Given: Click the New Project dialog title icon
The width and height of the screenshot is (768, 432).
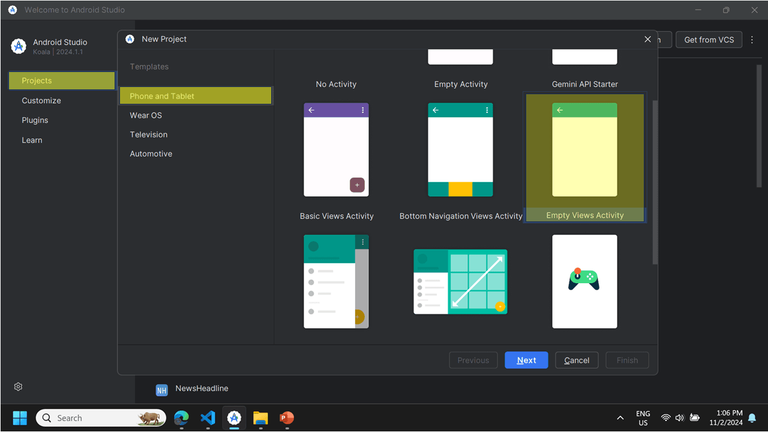Looking at the screenshot, I should (130, 39).
